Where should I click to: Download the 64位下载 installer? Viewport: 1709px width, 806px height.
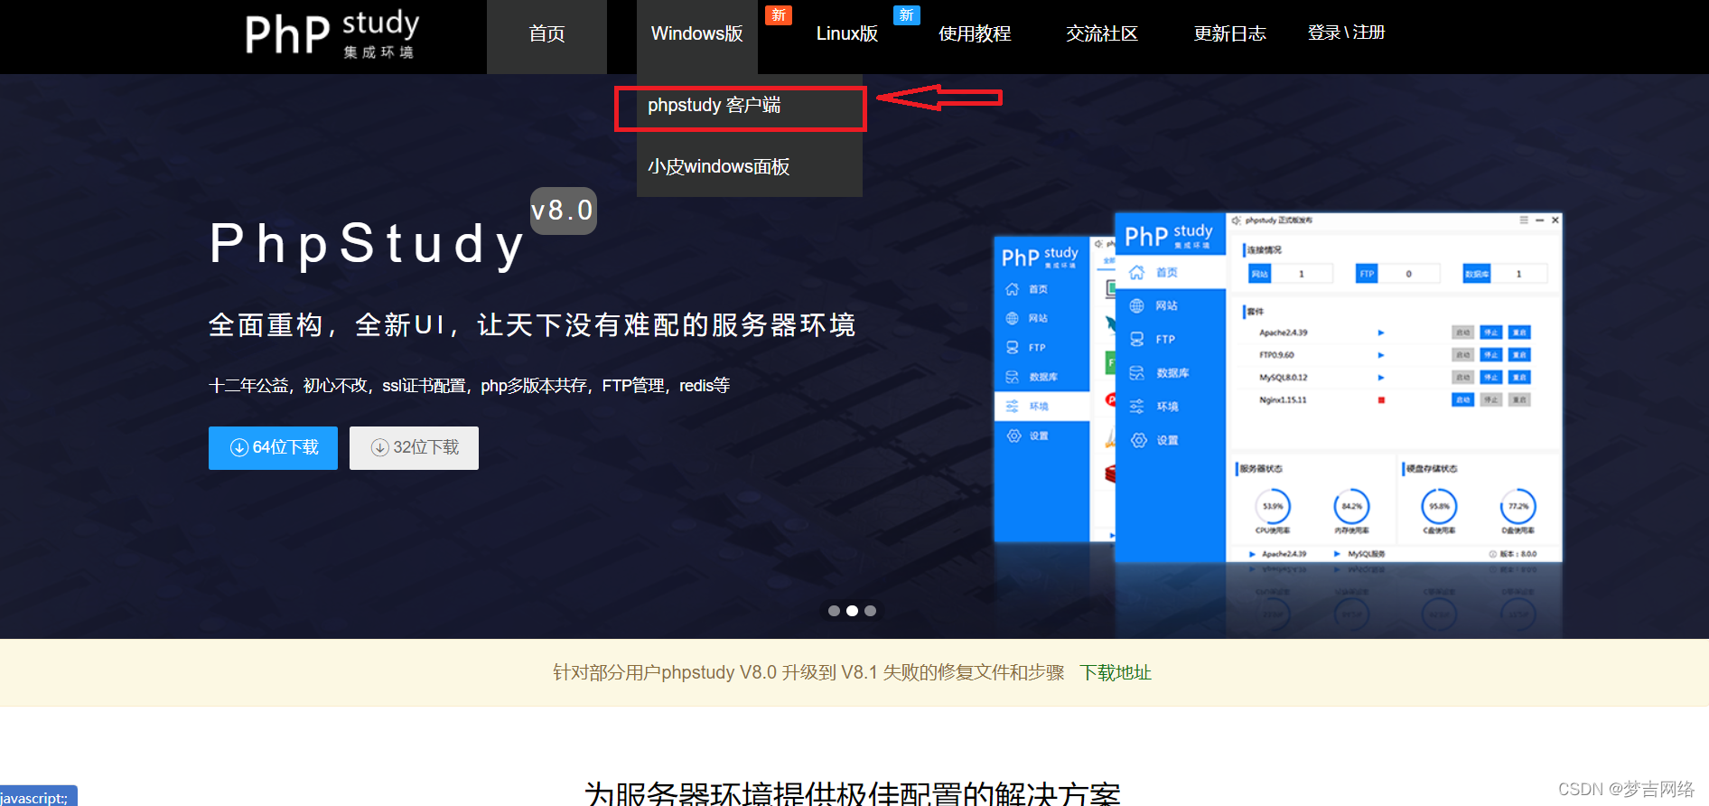point(273,448)
